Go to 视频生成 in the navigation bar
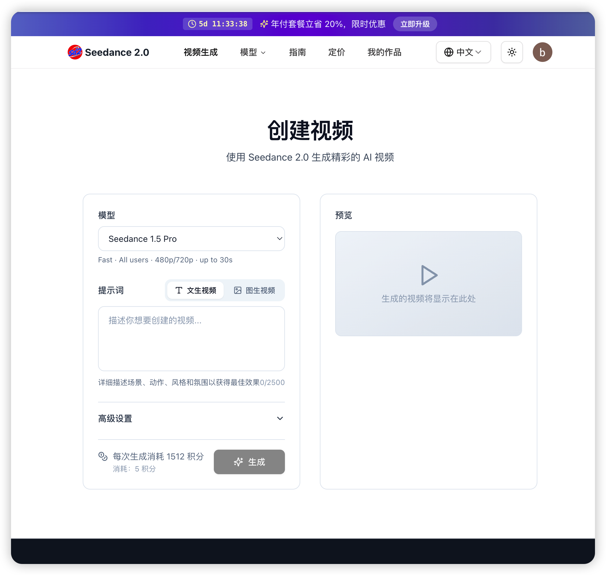 pos(201,52)
